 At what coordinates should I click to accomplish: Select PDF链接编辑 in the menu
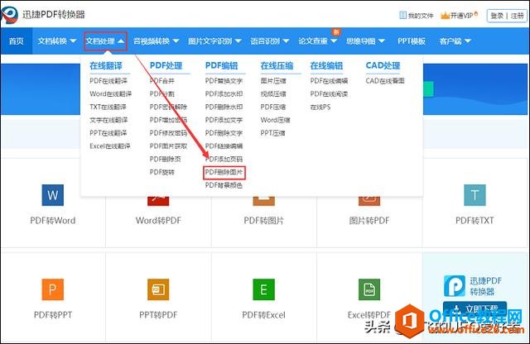click(x=224, y=146)
